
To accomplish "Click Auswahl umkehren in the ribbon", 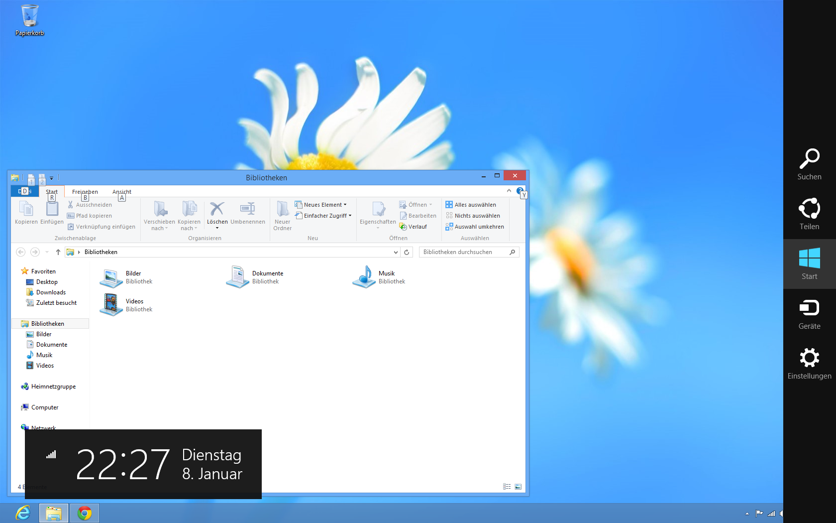I will pos(475,227).
